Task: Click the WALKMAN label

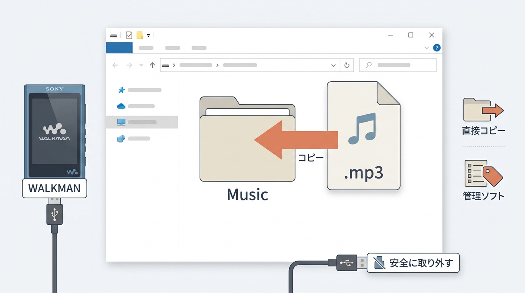Action: click(x=55, y=188)
